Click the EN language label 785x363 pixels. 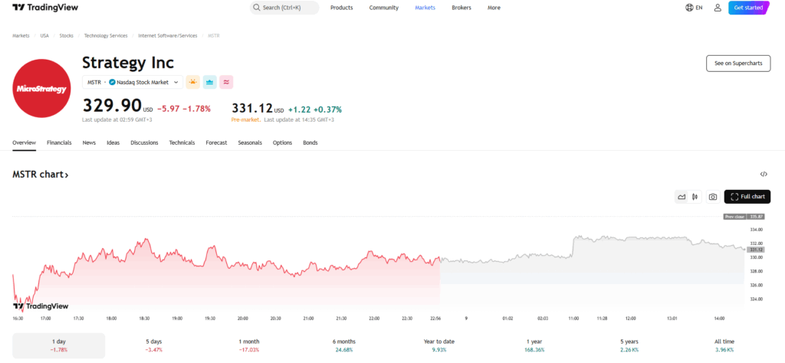pos(699,8)
